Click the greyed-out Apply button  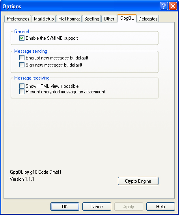pyautogui.click(x=129, y=206)
